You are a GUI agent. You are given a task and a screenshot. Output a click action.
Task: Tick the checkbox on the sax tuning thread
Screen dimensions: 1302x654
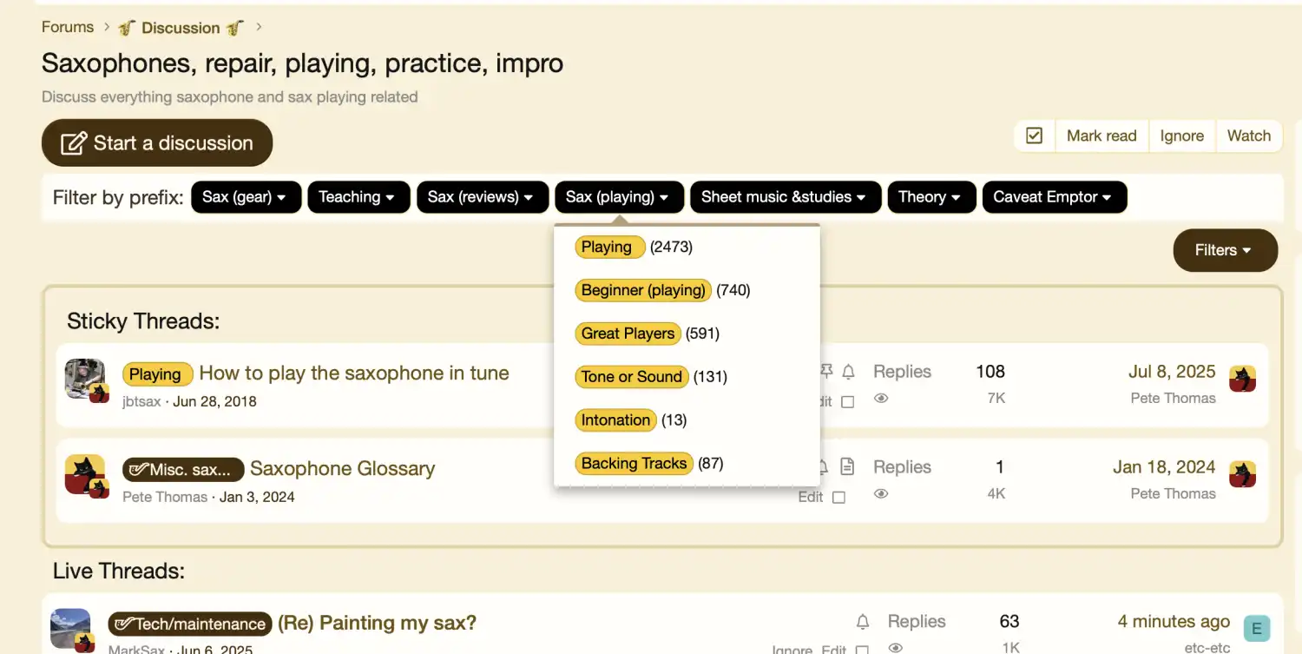point(848,402)
